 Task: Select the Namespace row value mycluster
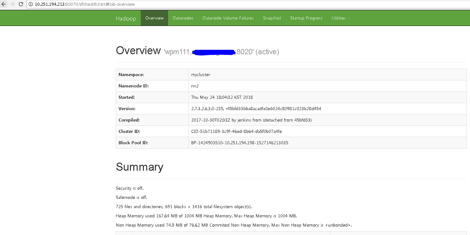[x=200, y=74]
